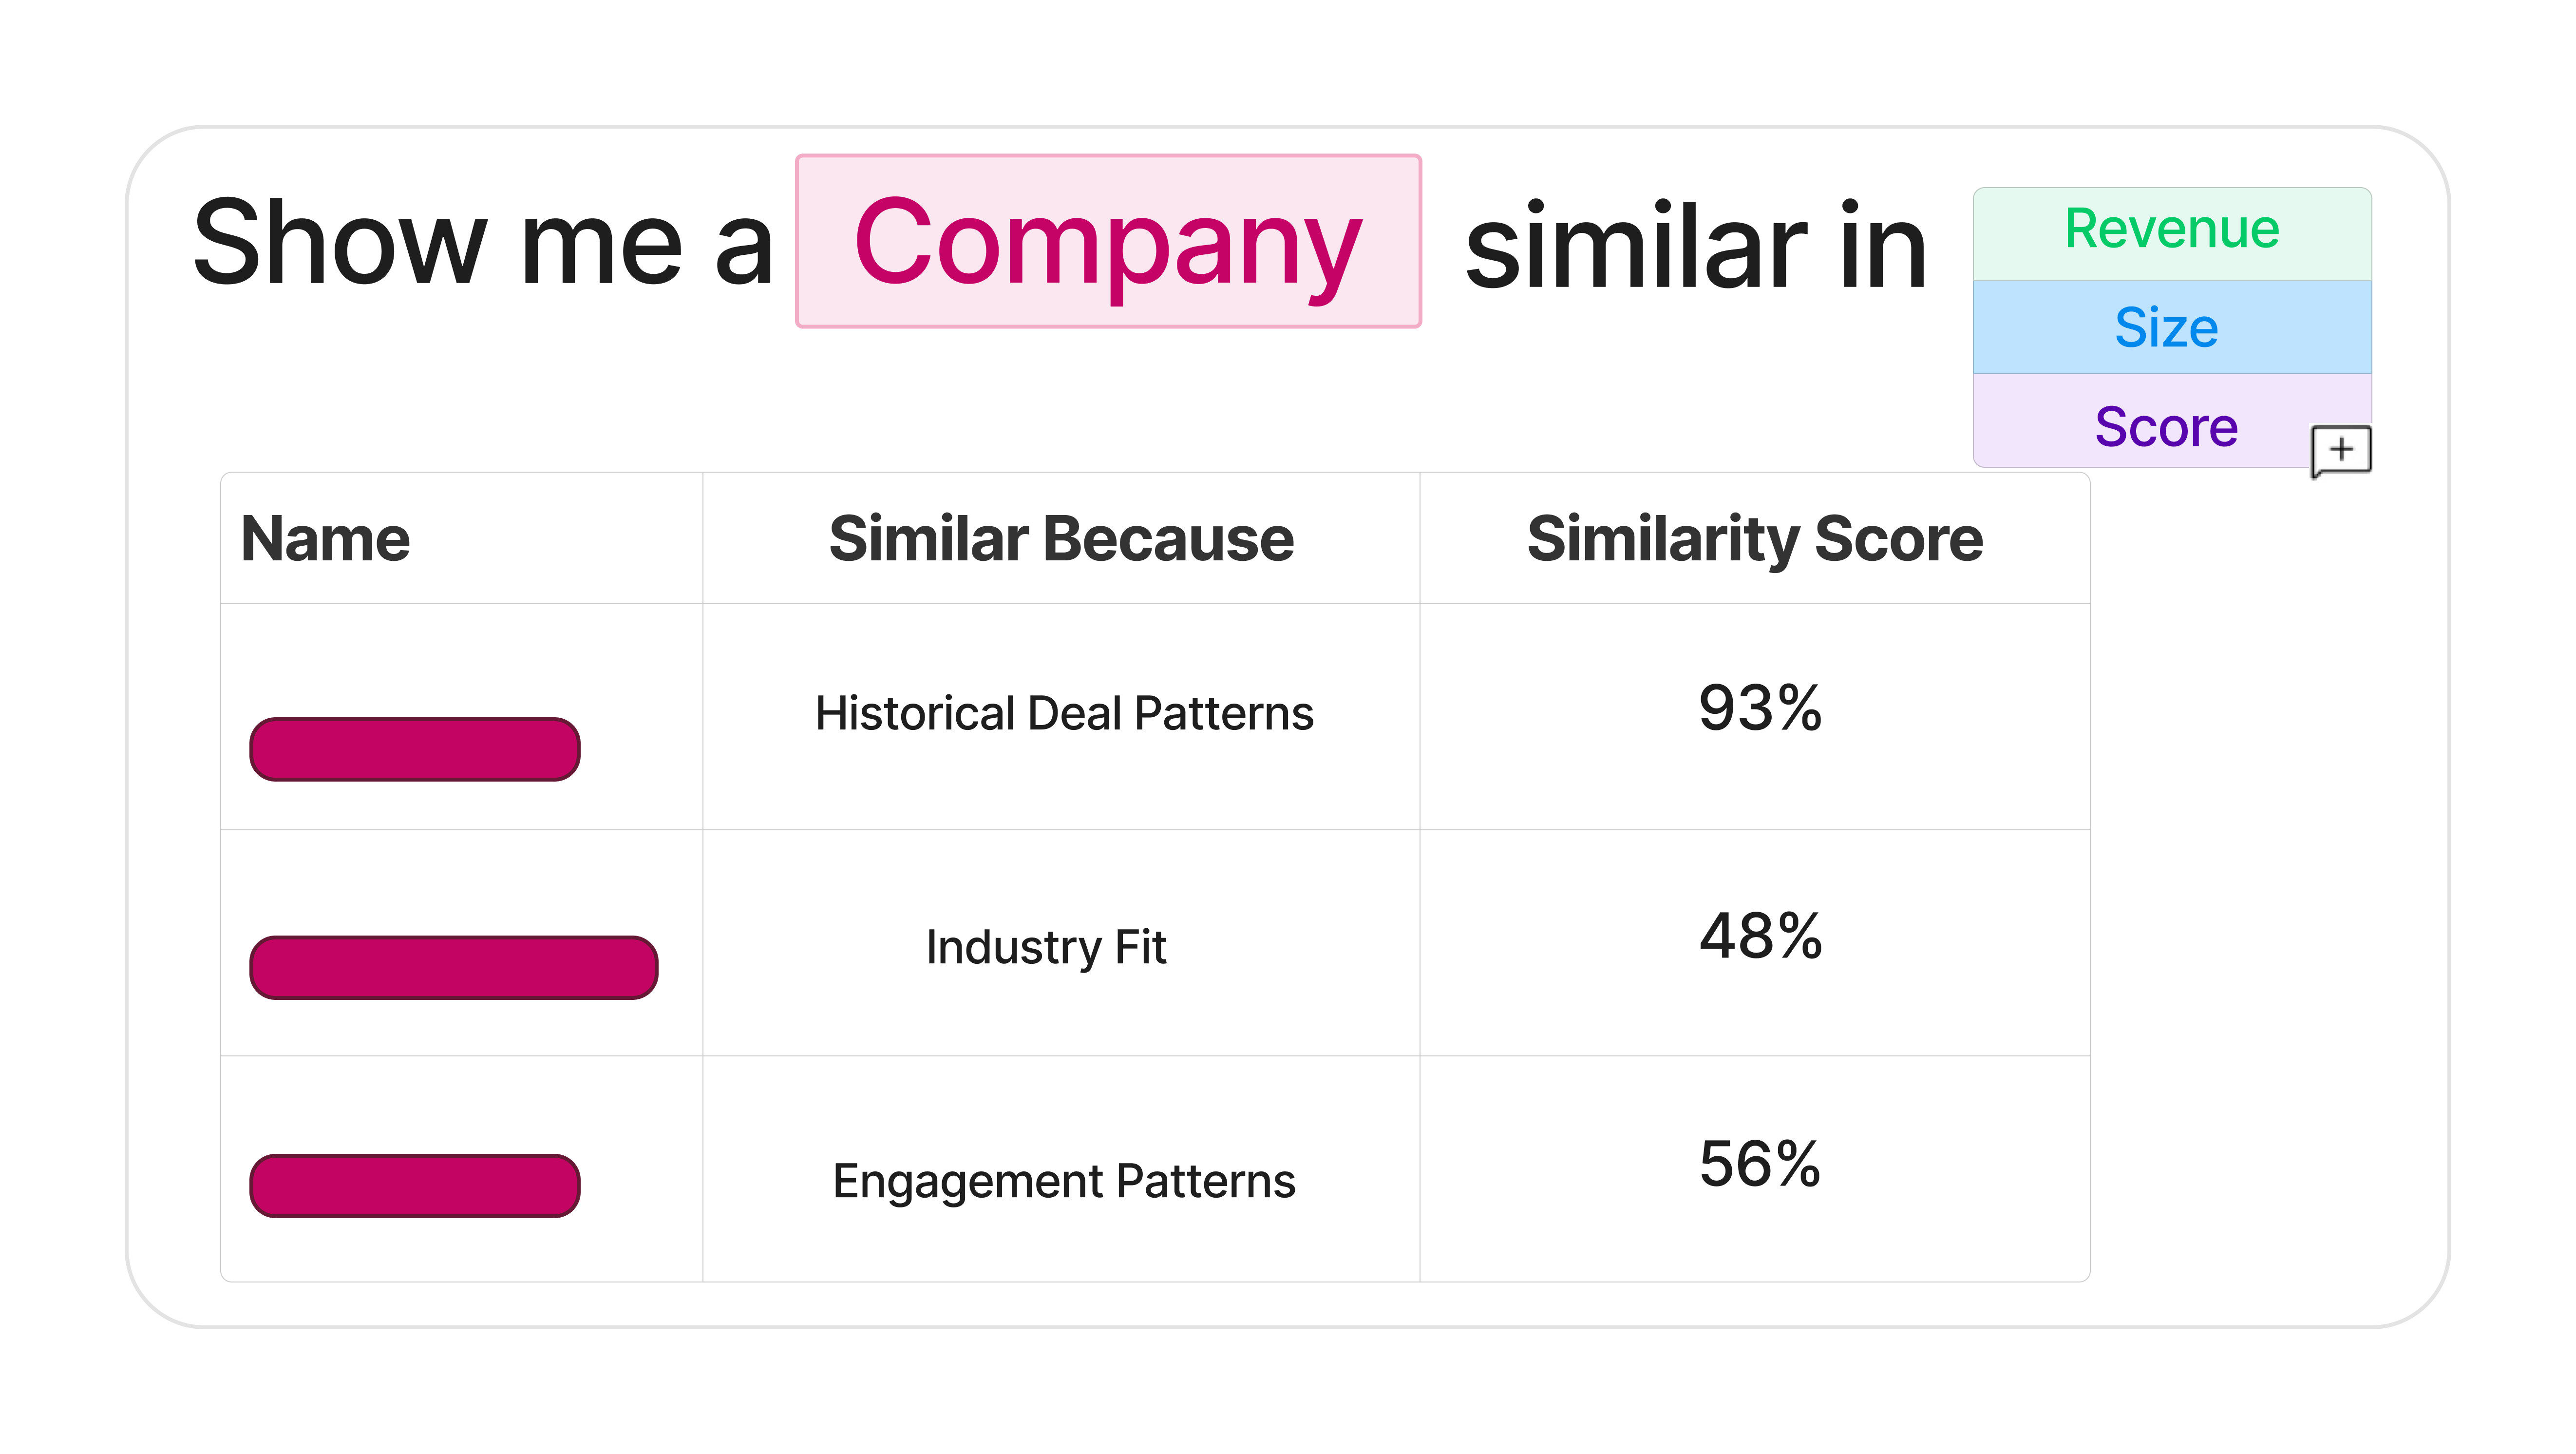Click the 48% similarity score

[1760, 936]
